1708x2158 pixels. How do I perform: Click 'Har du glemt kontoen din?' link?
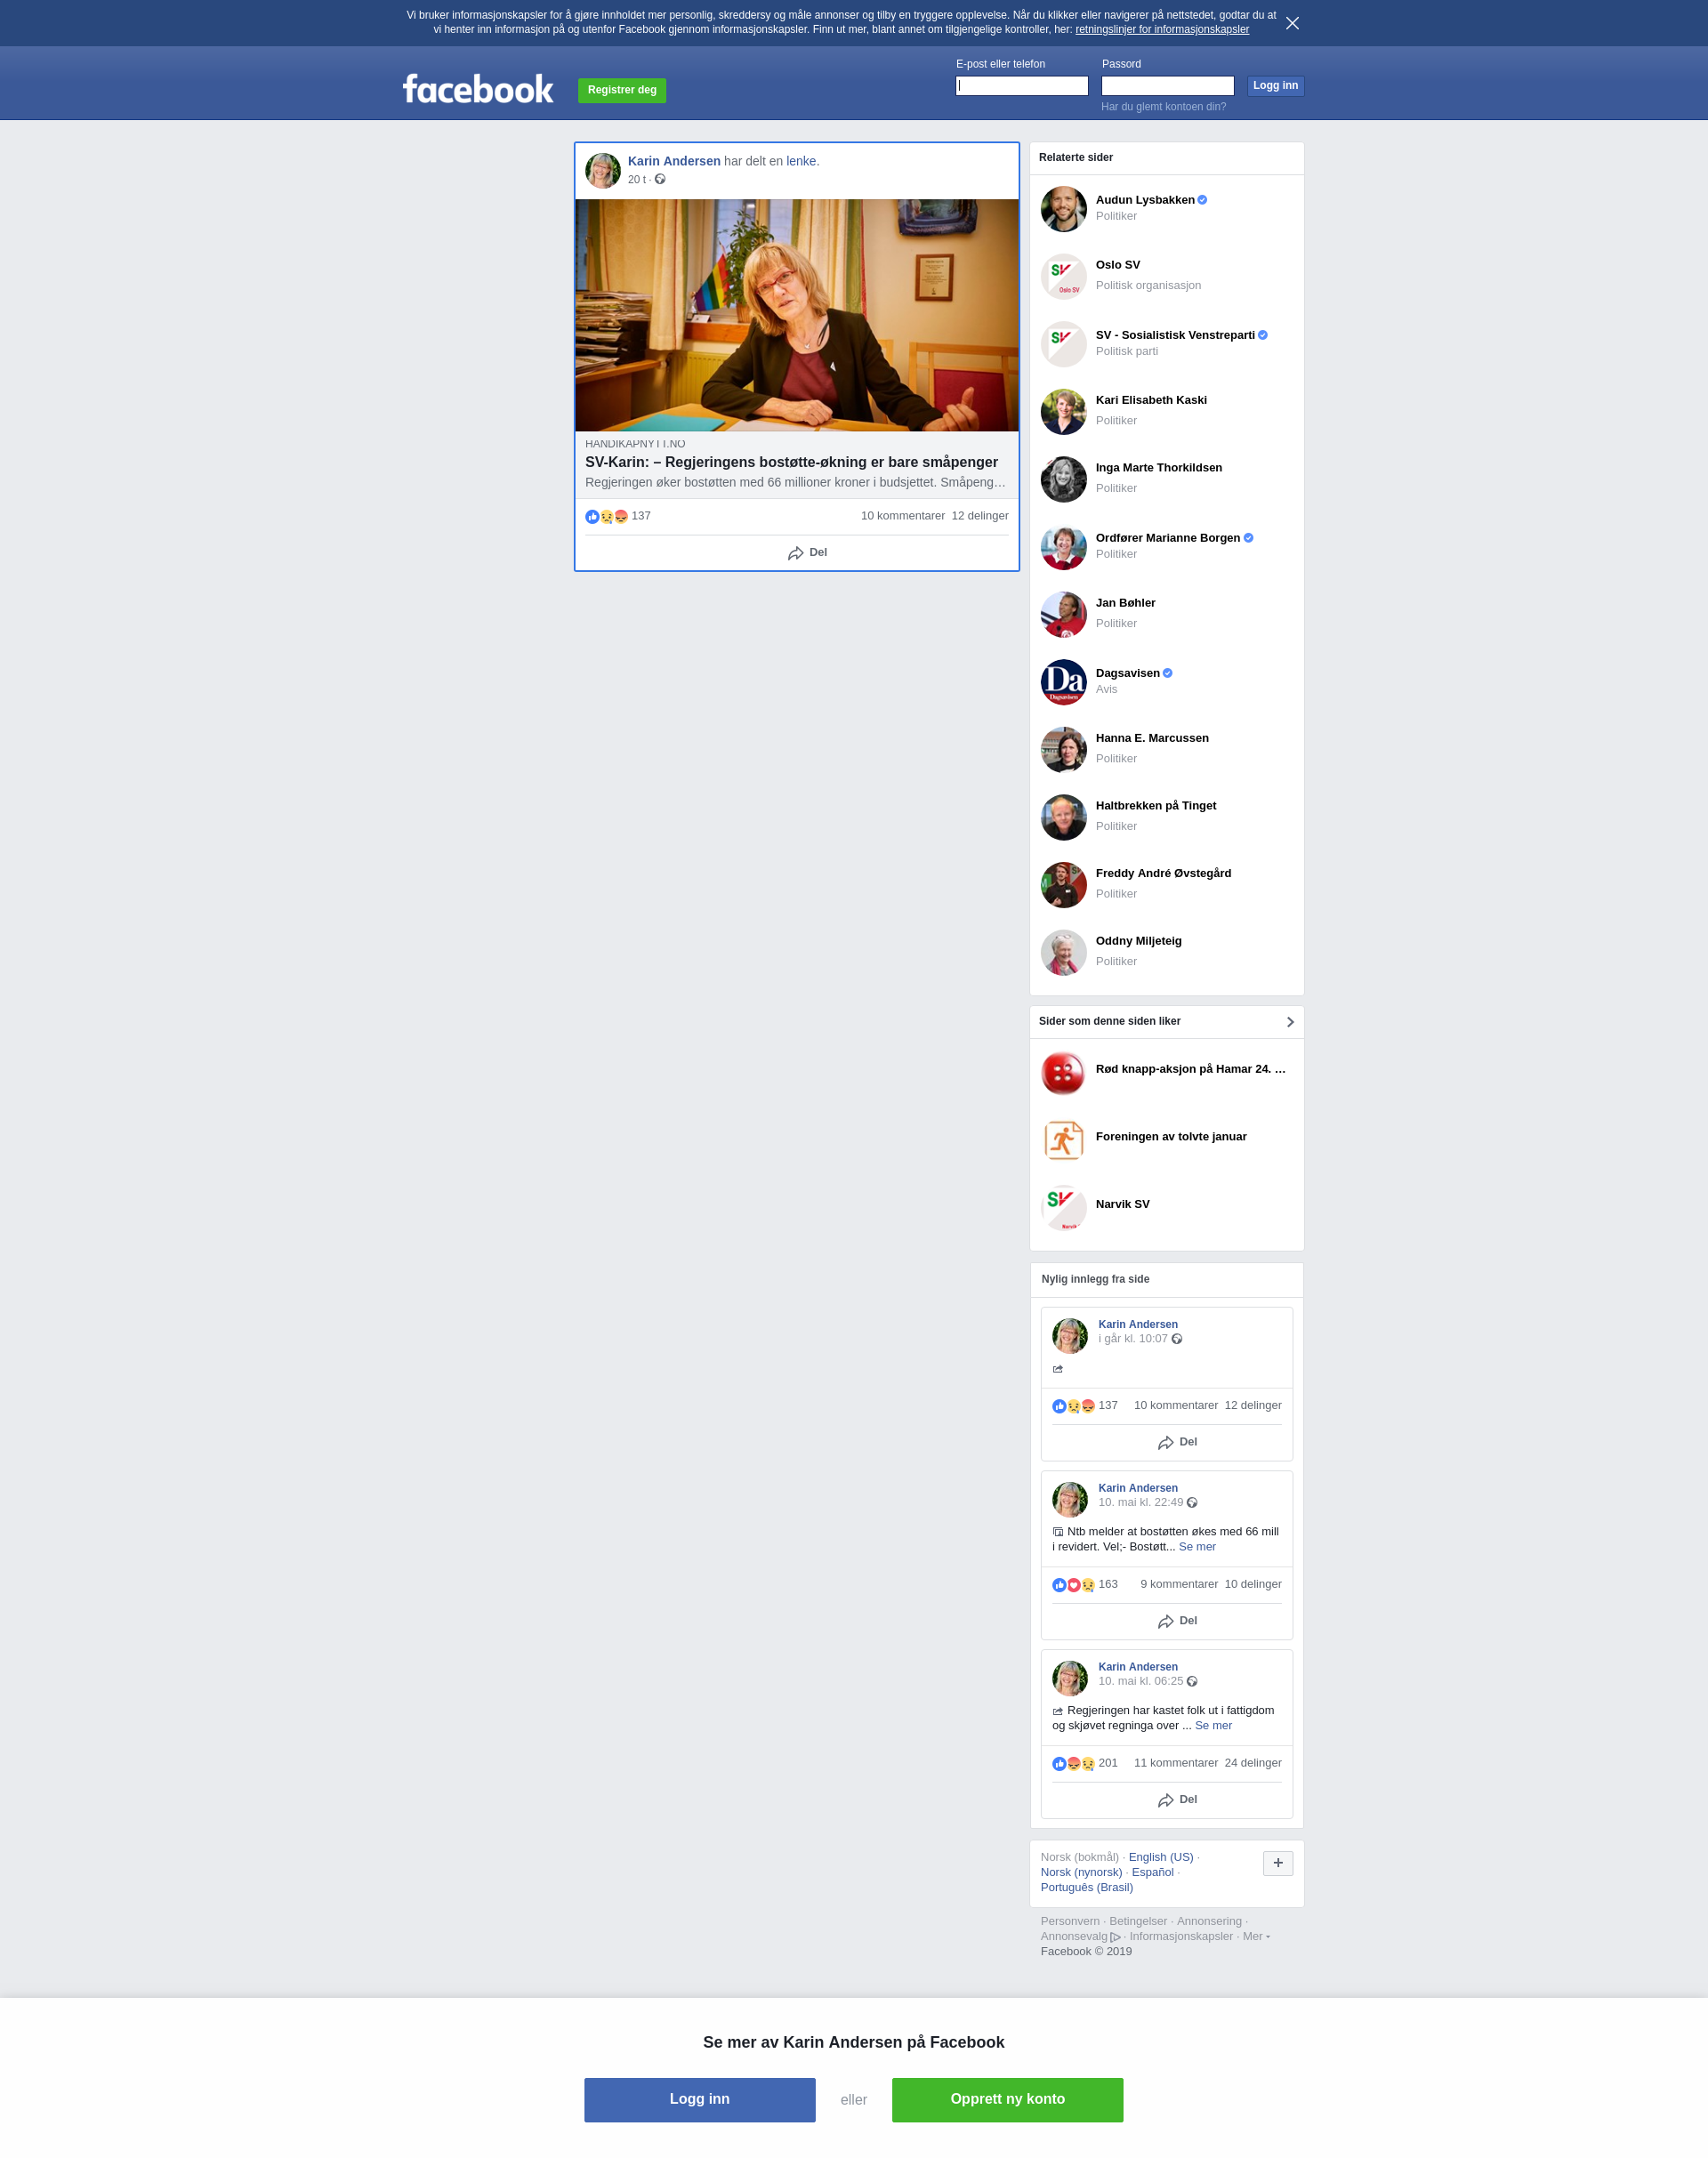(1163, 107)
